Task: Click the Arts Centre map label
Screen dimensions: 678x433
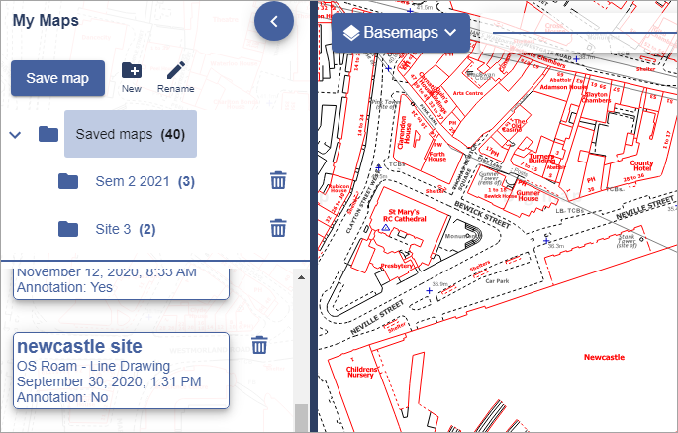Action: pos(468,93)
